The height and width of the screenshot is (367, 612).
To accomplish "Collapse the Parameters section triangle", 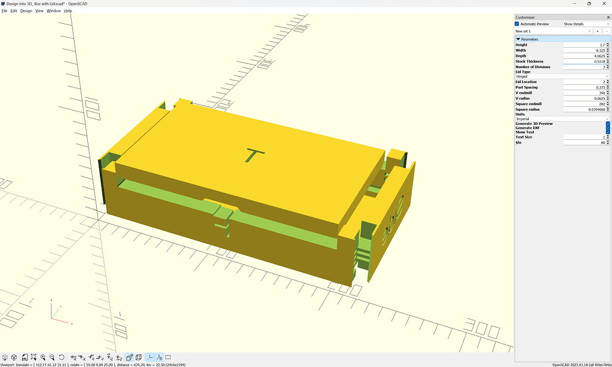I will pyautogui.click(x=518, y=39).
